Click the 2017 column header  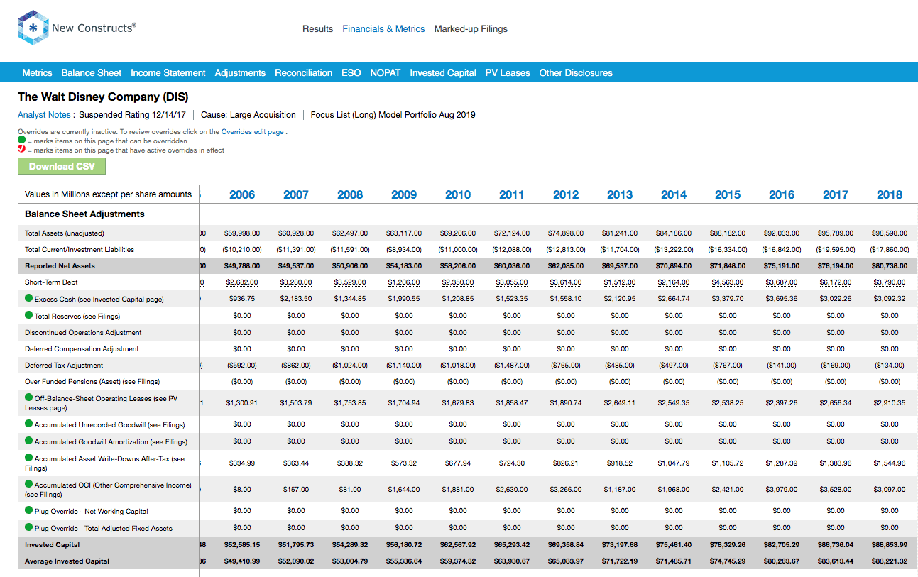click(836, 194)
